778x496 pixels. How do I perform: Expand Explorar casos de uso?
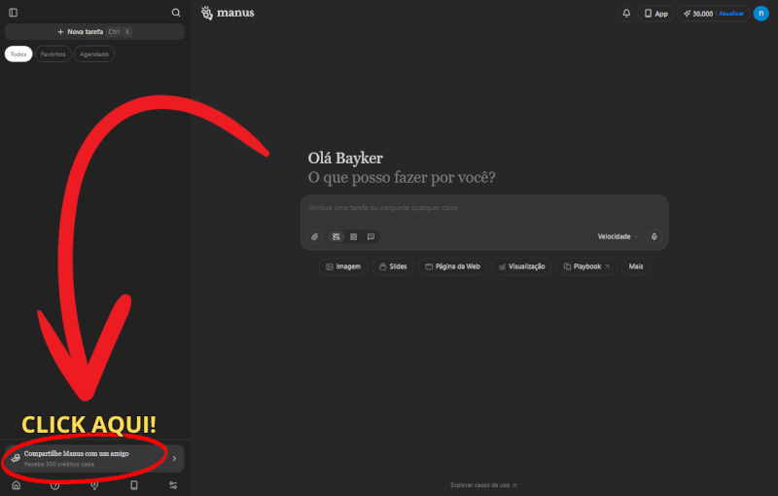483,485
